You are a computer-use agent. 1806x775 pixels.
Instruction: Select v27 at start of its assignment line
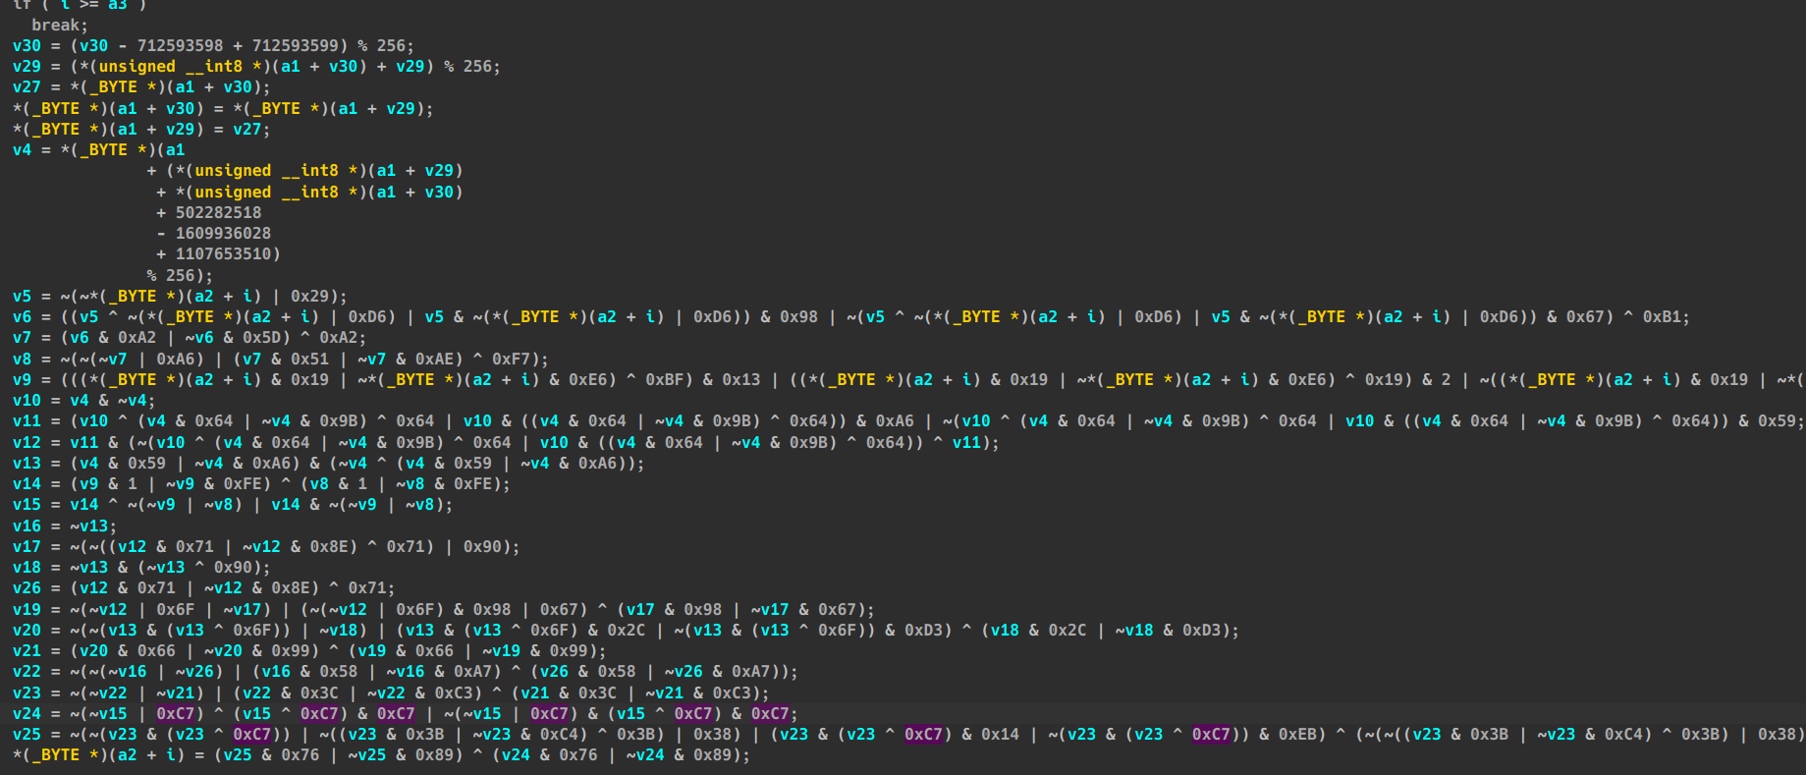27,86
